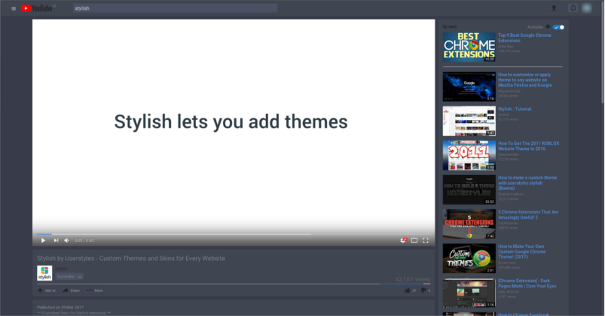Open 'Dark Pages Mode | Care Your Eyes' link
This screenshot has width=605, height=316.
click(527, 284)
